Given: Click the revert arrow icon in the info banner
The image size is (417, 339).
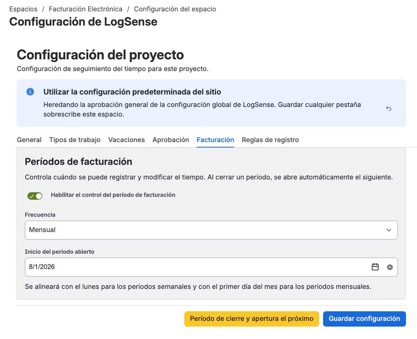Looking at the screenshot, I should coord(389,108).
